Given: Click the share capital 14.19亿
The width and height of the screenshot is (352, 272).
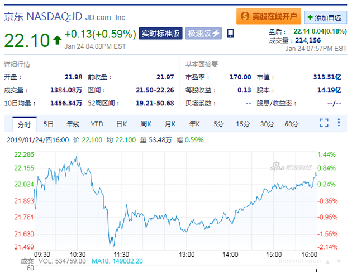Looking at the screenshot, I should [329, 90].
